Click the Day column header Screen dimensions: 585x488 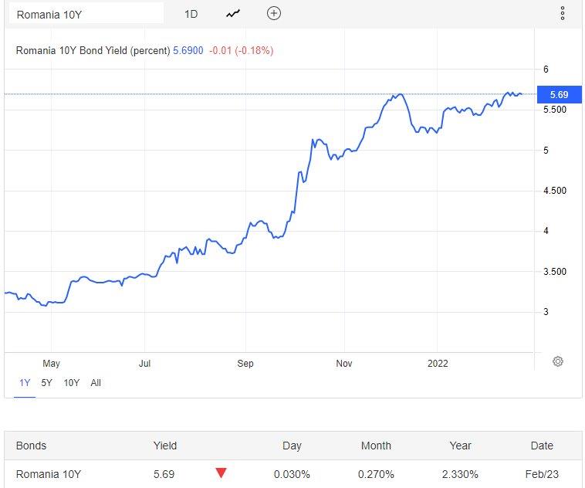tap(292, 446)
